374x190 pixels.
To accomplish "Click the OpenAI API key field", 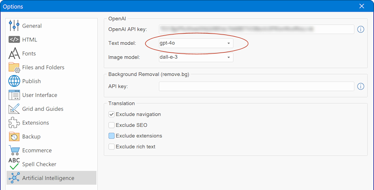I will (x=257, y=29).
